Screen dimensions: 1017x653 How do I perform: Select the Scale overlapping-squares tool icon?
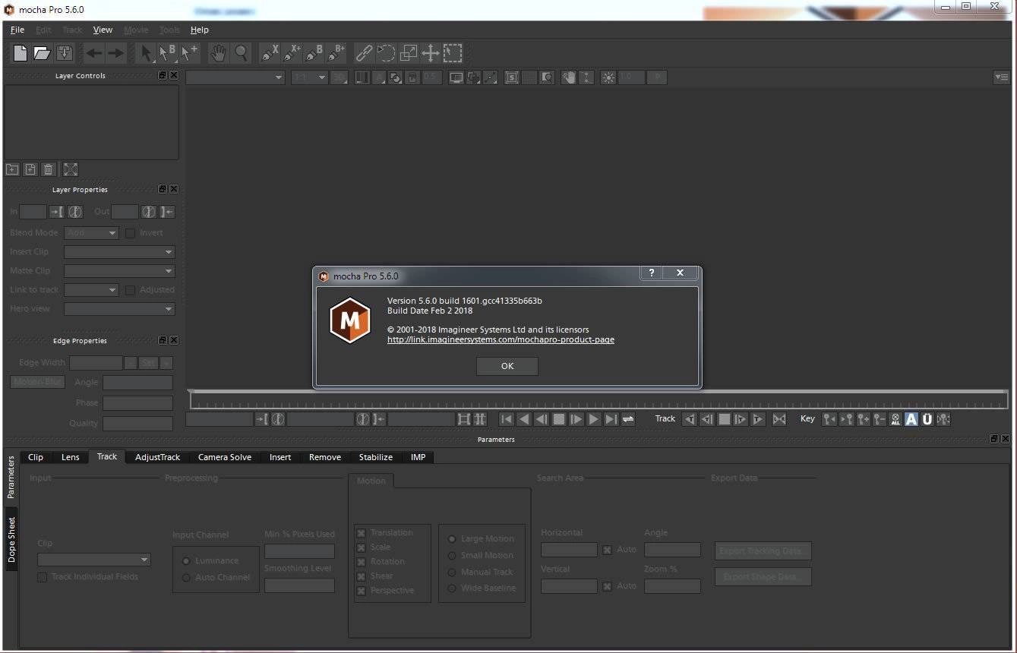[x=409, y=53]
